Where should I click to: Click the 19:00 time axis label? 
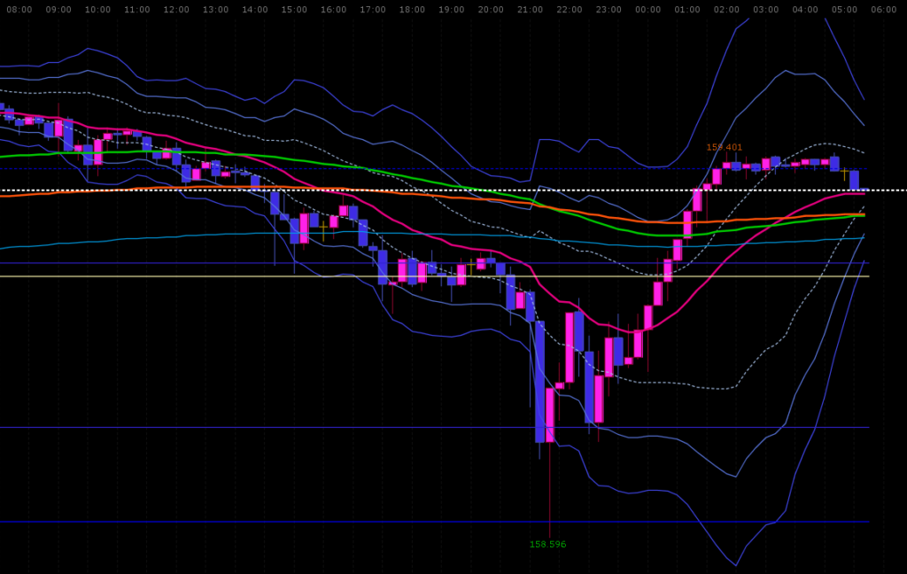click(x=452, y=10)
